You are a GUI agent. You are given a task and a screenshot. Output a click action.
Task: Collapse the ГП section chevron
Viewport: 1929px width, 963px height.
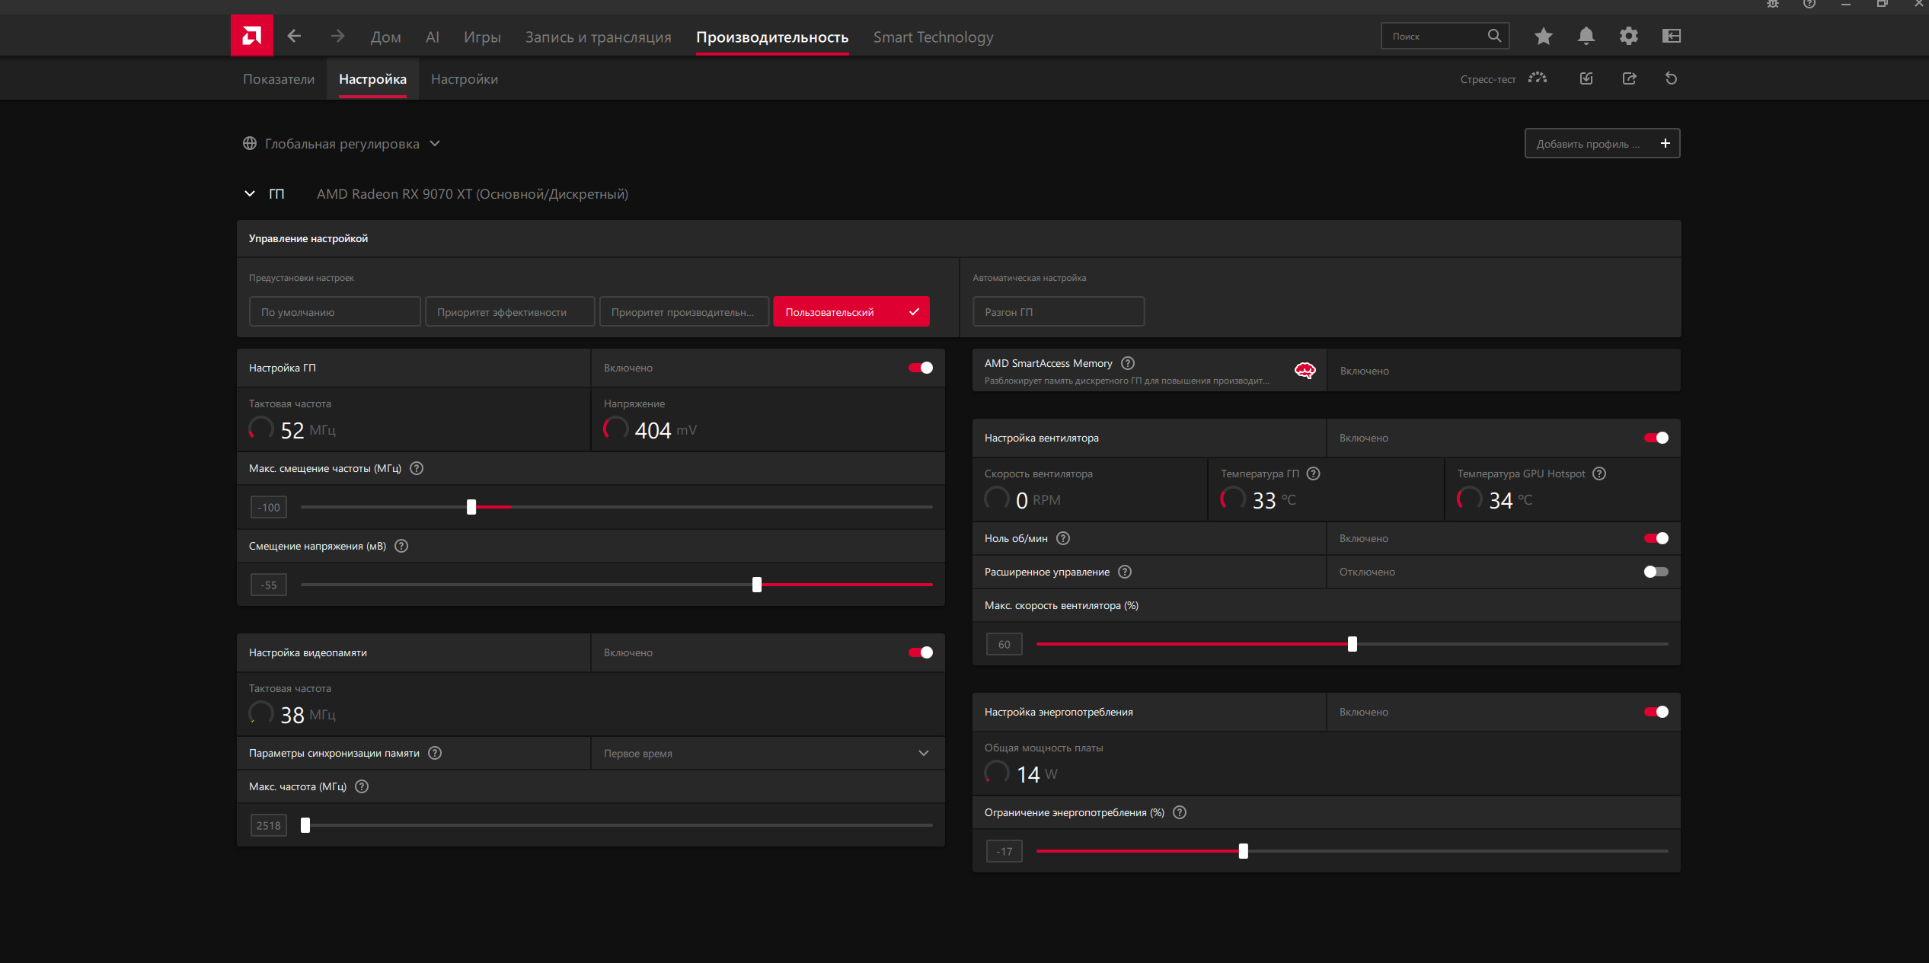(x=249, y=194)
